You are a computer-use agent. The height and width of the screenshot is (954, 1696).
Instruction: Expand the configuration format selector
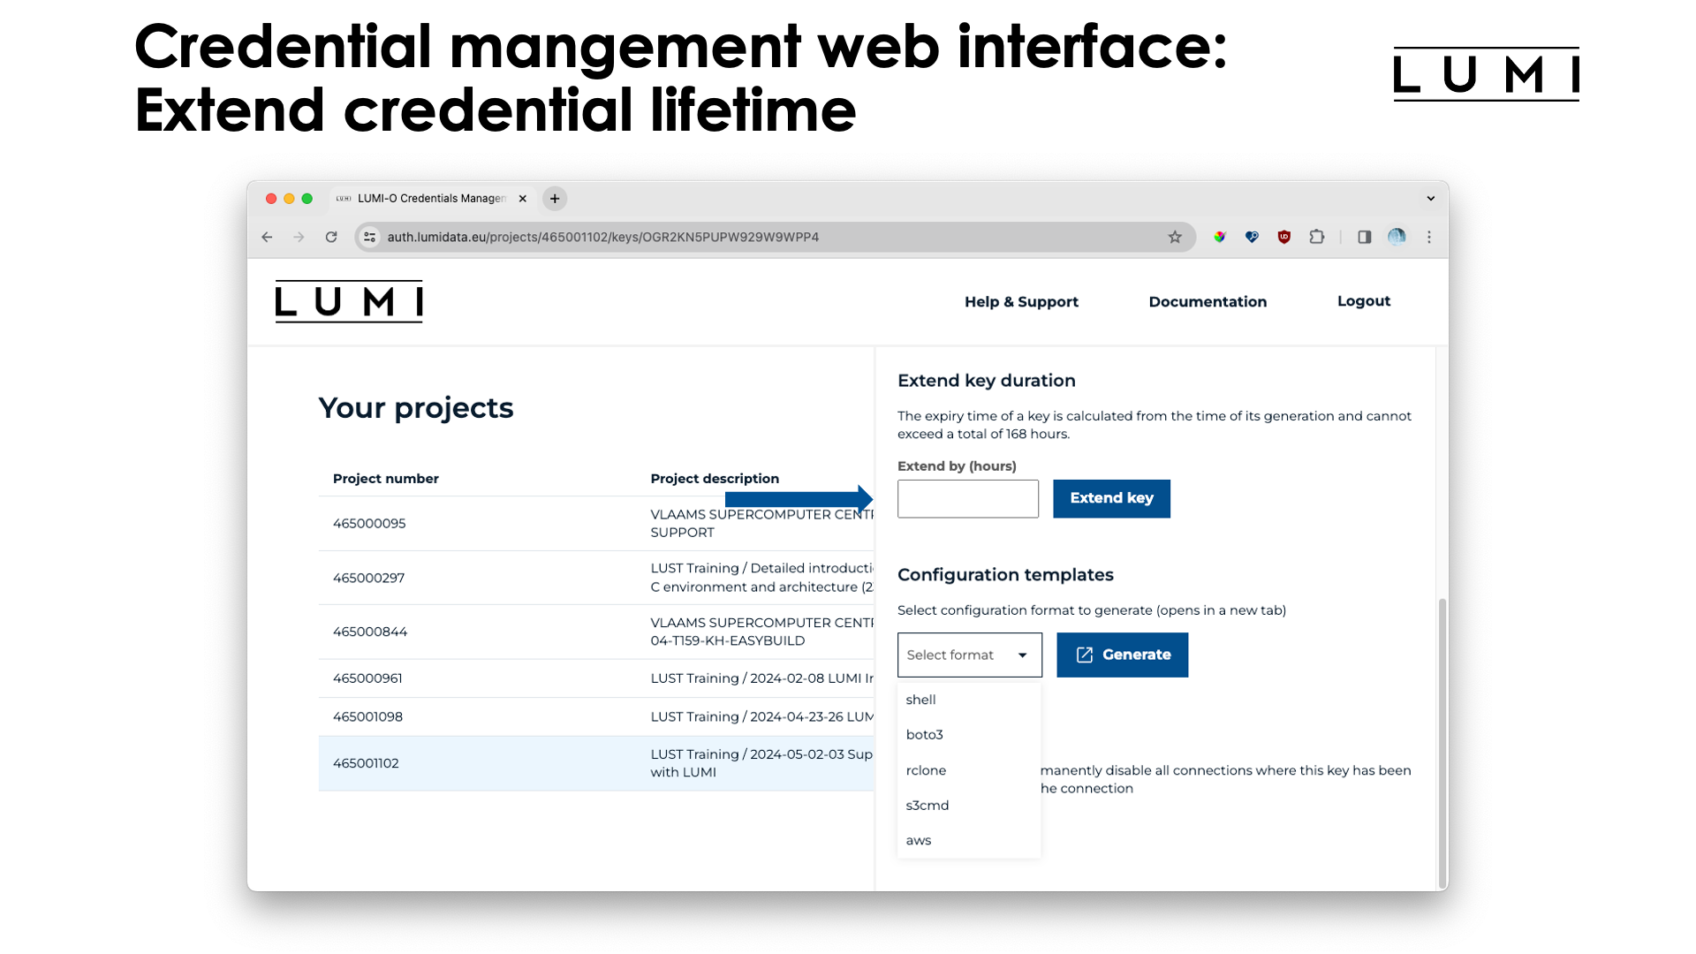968,654
